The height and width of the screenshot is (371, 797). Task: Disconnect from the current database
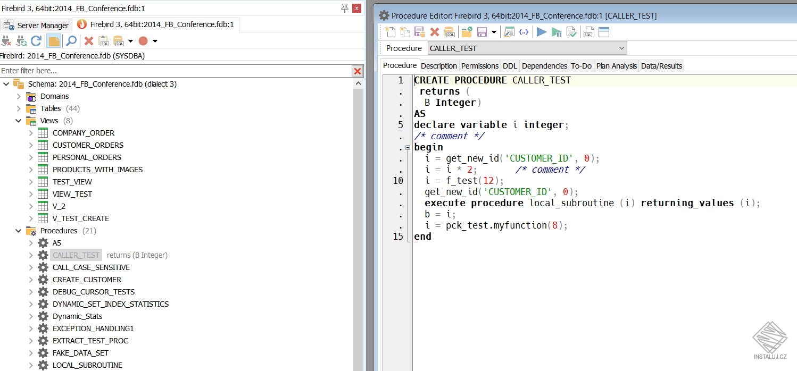7,41
